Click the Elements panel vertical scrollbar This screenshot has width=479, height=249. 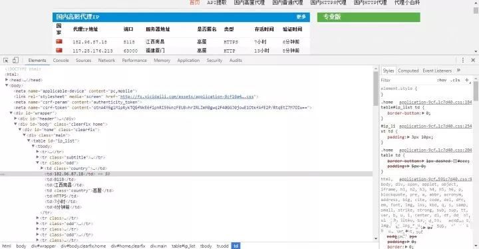[x=375, y=89]
